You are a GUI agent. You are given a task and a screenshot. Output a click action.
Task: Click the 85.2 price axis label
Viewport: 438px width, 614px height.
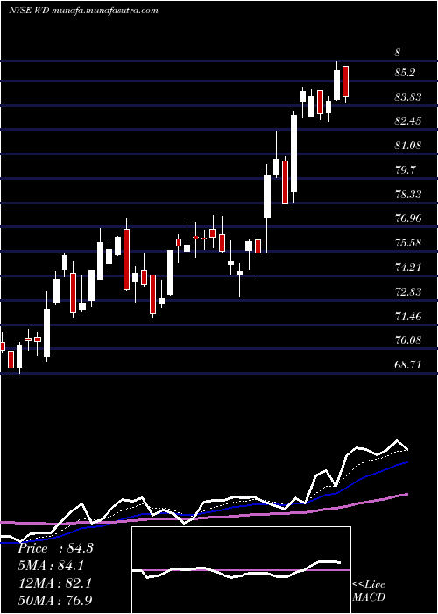[x=405, y=73]
